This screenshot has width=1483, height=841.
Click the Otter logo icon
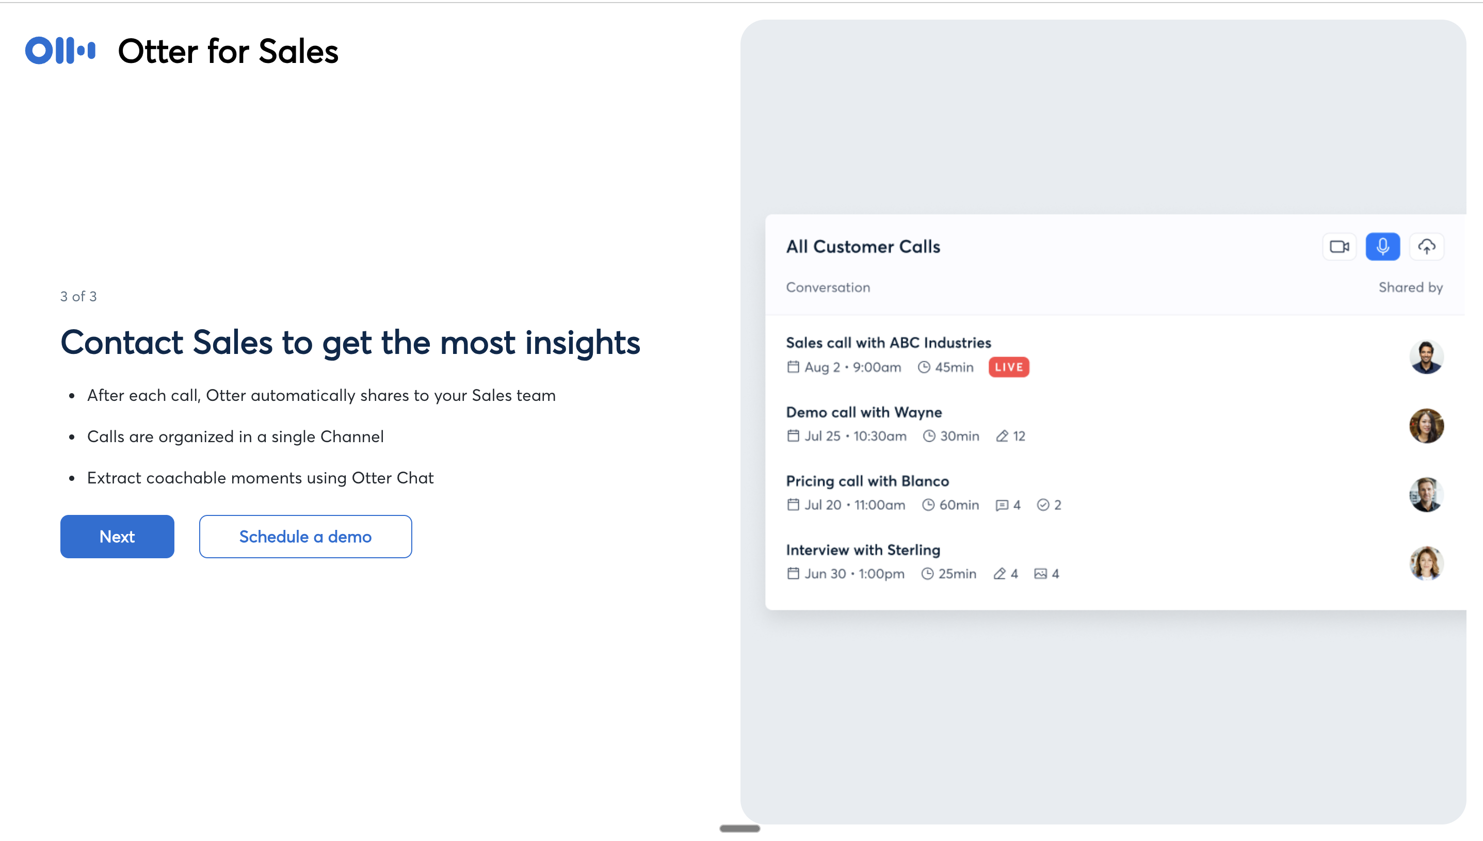[60, 51]
